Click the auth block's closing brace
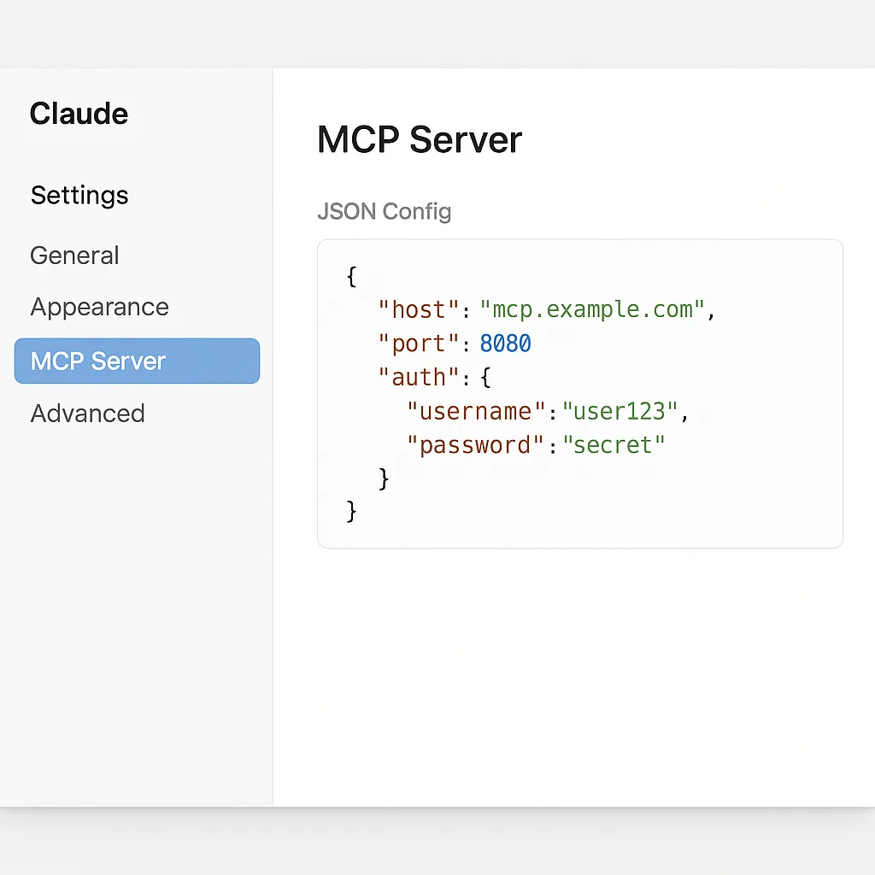The image size is (875, 875). [x=384, y=479]
